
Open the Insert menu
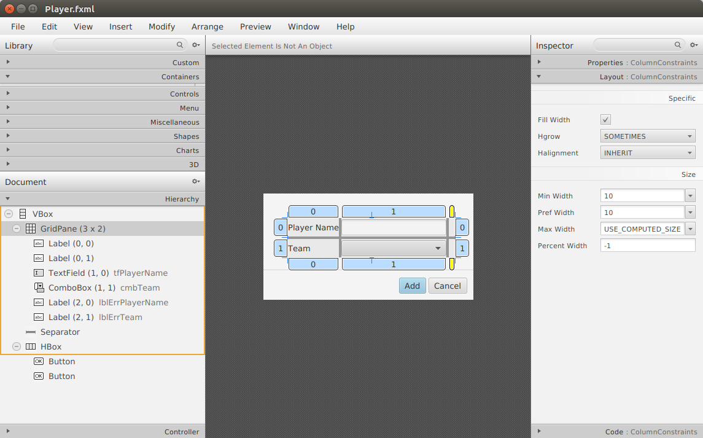point(120,26)
